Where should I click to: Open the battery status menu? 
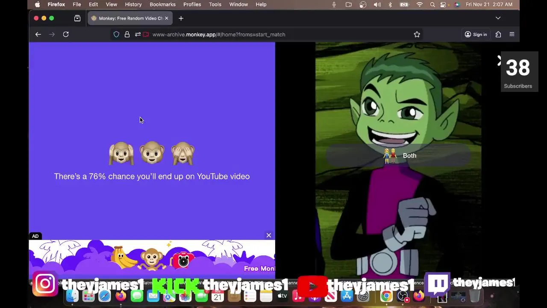point(404,4)
